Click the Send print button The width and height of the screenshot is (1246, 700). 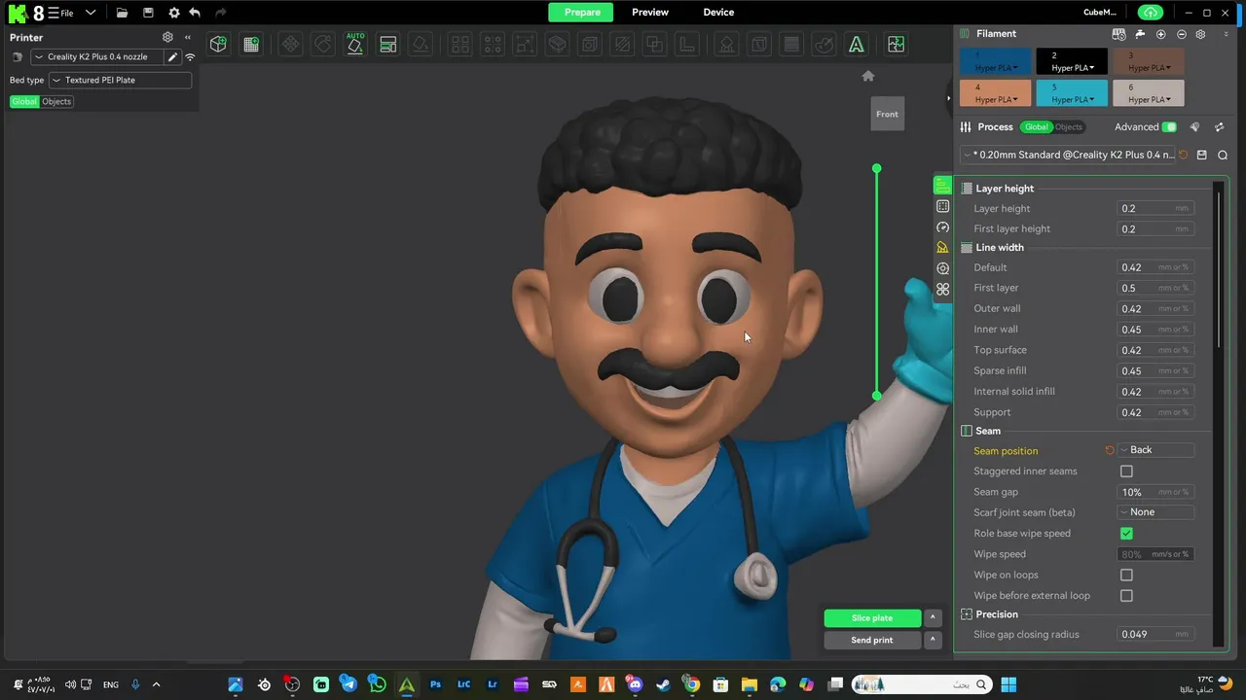coord(872,640)
